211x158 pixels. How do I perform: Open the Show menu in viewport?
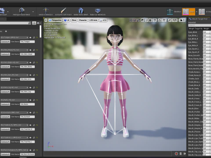[74, 20]
